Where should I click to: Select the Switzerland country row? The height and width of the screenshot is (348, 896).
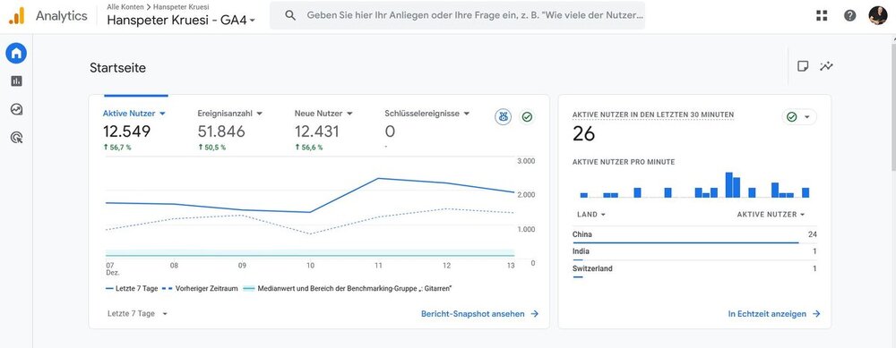[x=695, y=269]
